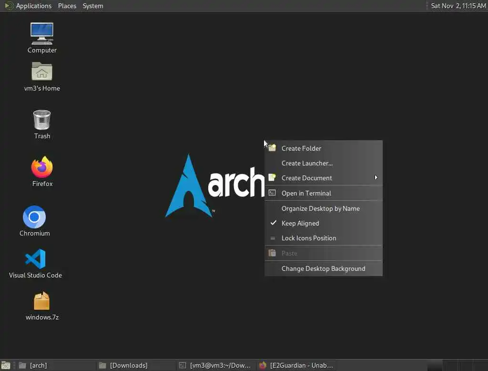
Task: Choose Create Launcher... from context menu
Action: [324, 163]
